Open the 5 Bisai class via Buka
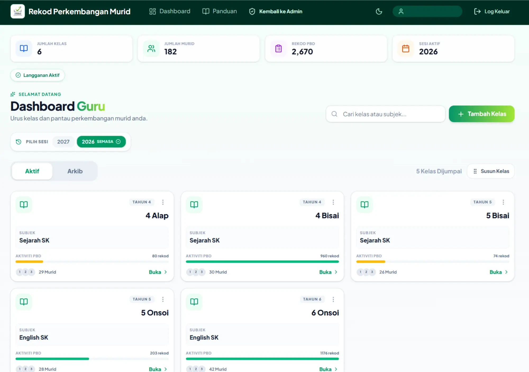 point(499,272)
